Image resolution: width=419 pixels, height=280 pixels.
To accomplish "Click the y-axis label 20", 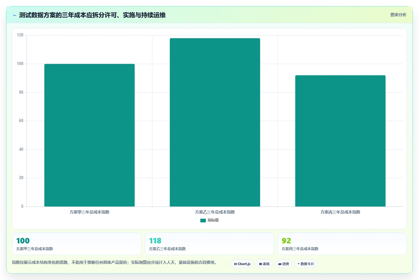I will pyautogui.click(x=21, y=178).
